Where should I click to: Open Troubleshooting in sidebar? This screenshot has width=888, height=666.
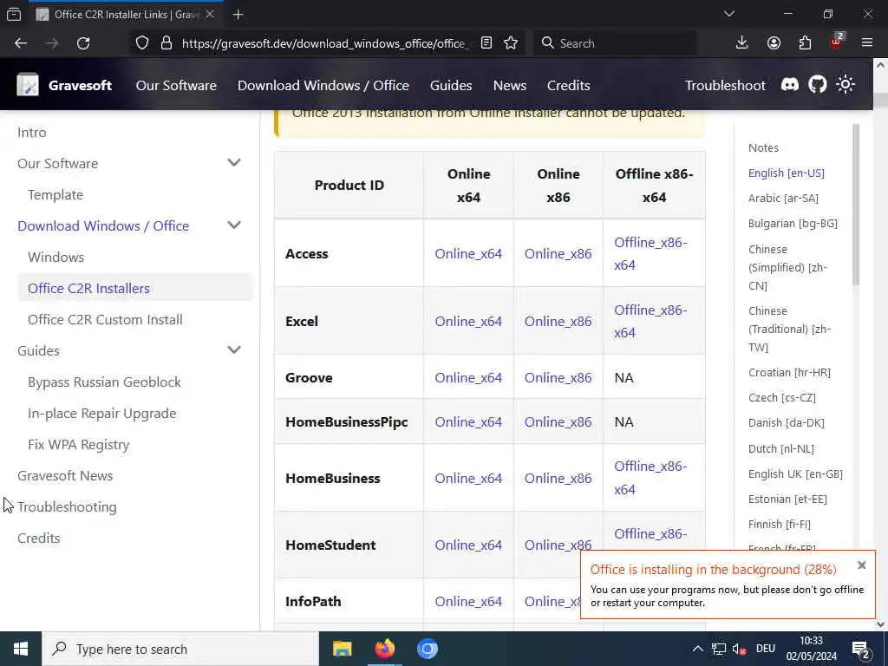67,506
